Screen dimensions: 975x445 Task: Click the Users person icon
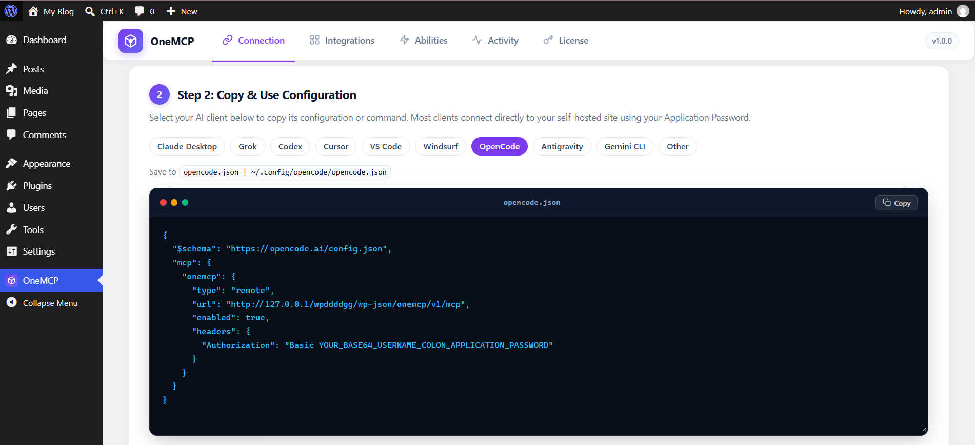pyautogui.click(x=11, y=208)
